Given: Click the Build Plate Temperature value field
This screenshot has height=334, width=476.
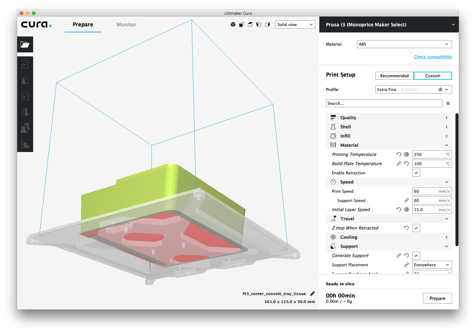Looking at the screenshot, I should [432, 164].
